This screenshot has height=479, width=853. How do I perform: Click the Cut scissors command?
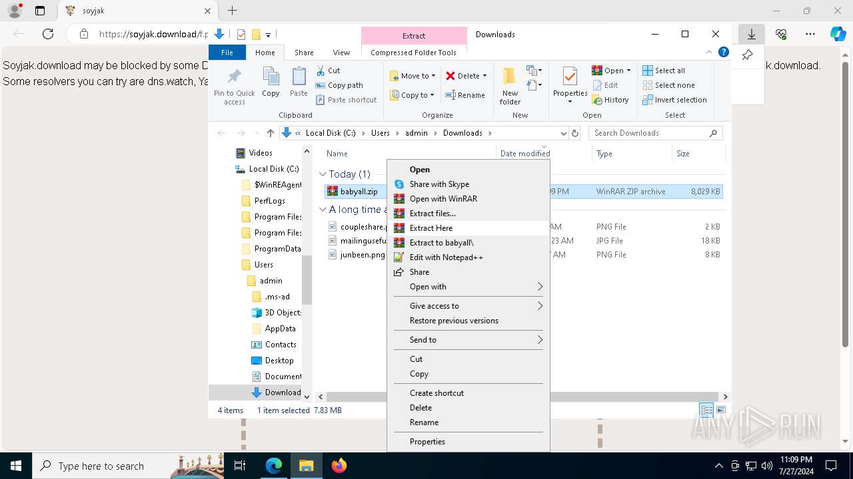tap(328, 71)
